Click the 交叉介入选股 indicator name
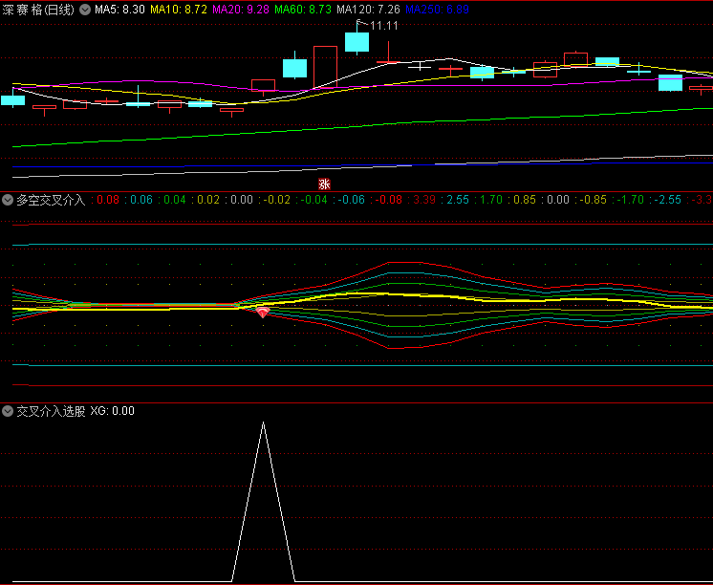The image size is (713, 585). coord(51,411)
